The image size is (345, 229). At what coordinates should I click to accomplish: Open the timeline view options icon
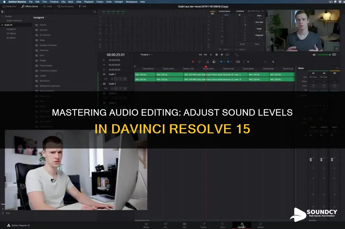click(238, 62)
